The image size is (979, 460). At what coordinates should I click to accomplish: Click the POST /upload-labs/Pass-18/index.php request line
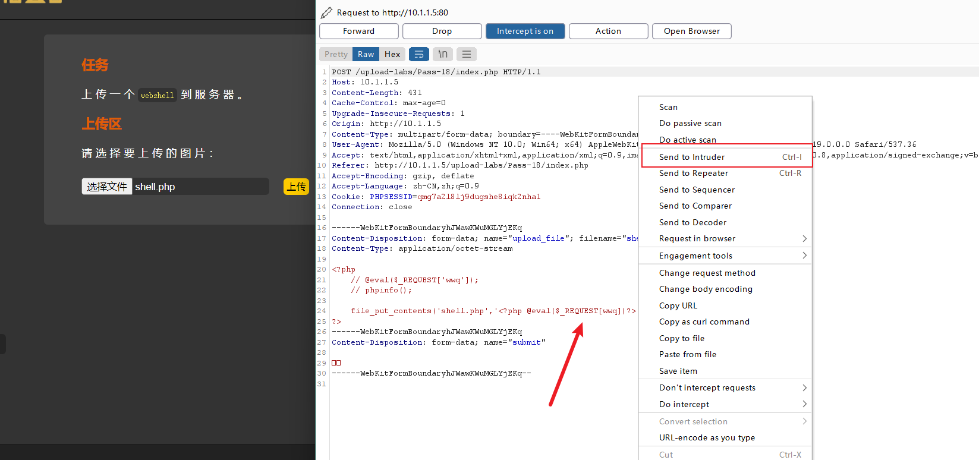tap(436, 72)
